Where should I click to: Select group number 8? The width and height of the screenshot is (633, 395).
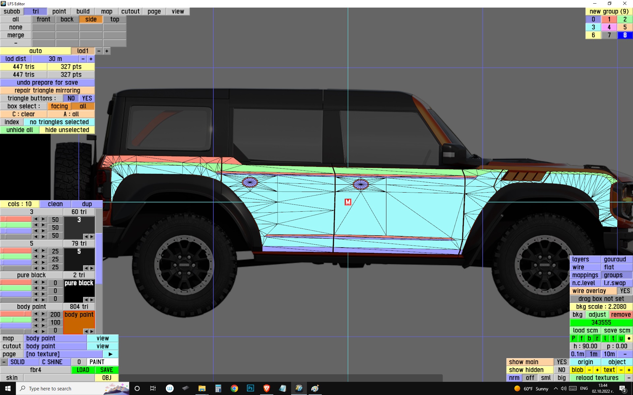[624, 35]
